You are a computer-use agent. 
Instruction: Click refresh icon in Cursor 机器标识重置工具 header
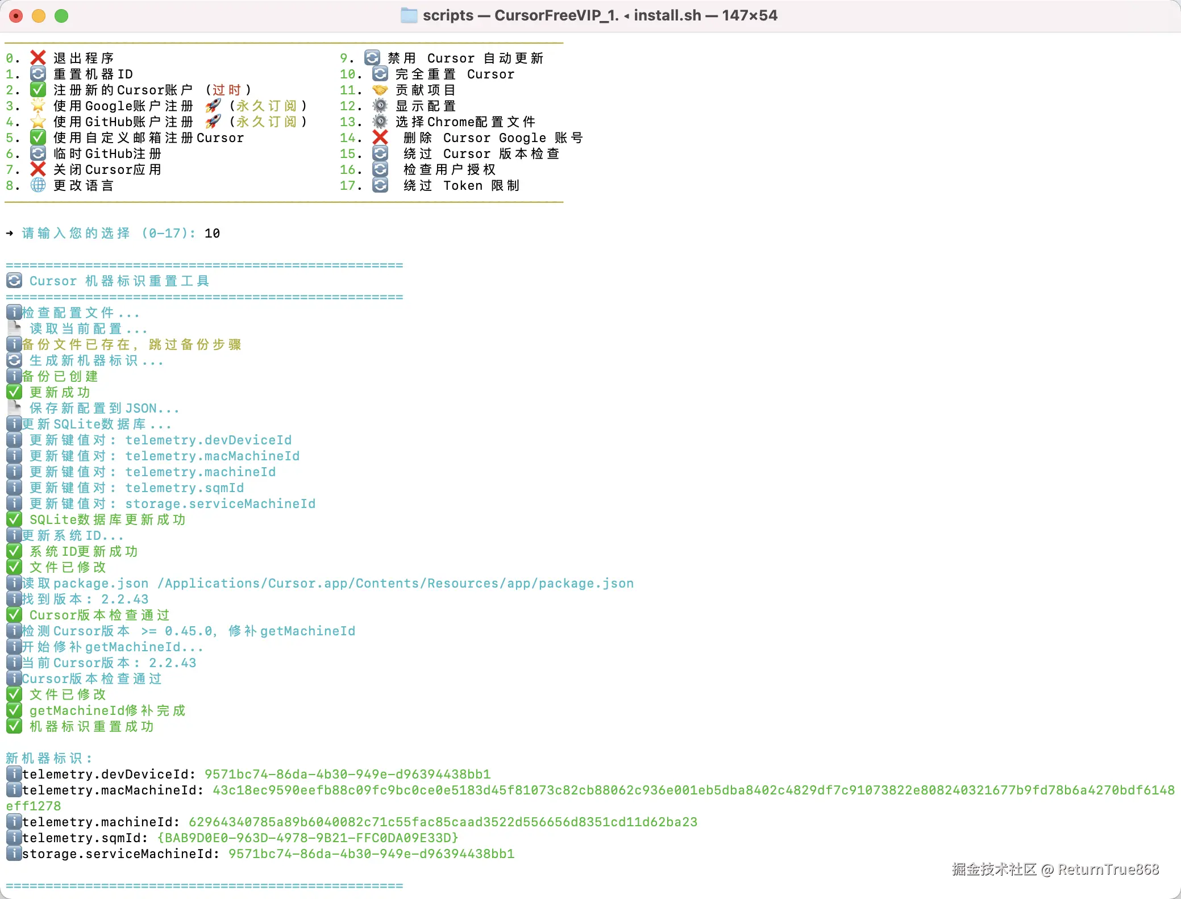(14, 281)
